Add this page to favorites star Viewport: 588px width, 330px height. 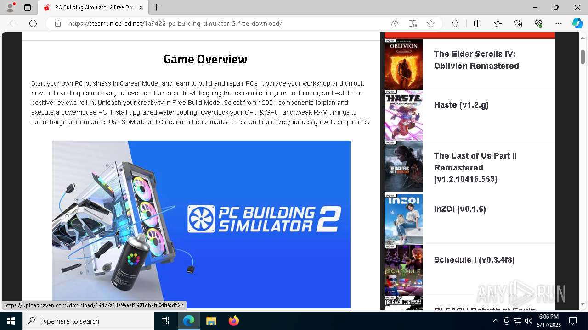tap(431, 23)
